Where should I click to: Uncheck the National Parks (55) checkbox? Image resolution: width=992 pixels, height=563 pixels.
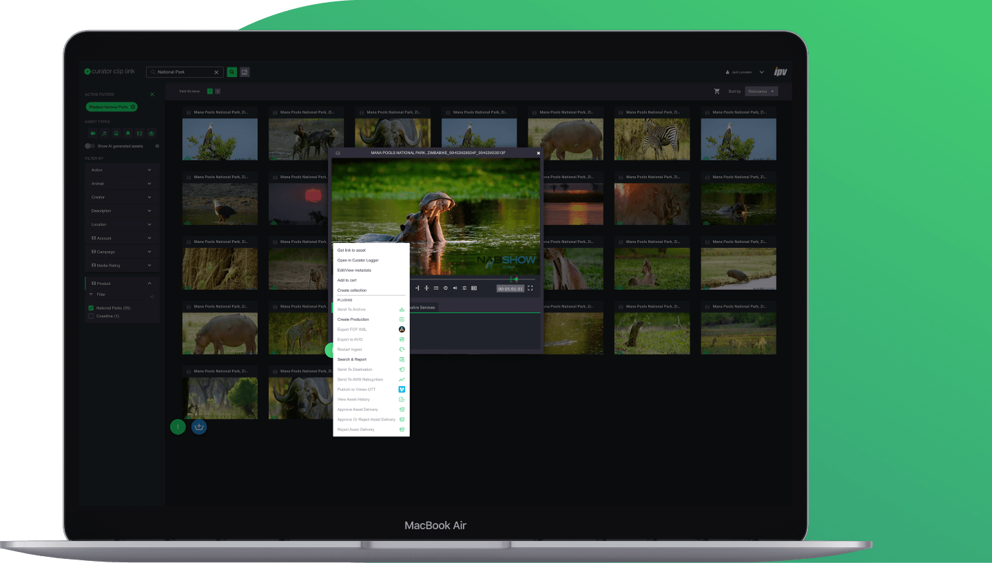pos(91,308)
